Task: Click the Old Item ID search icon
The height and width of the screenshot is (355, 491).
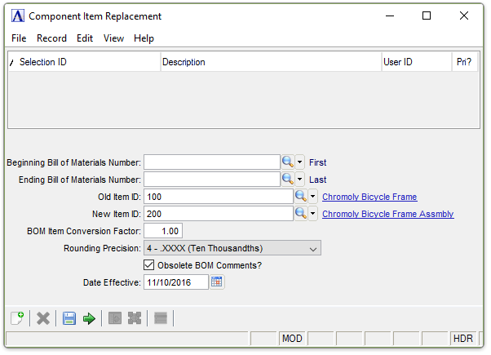Action: point(300,197)
